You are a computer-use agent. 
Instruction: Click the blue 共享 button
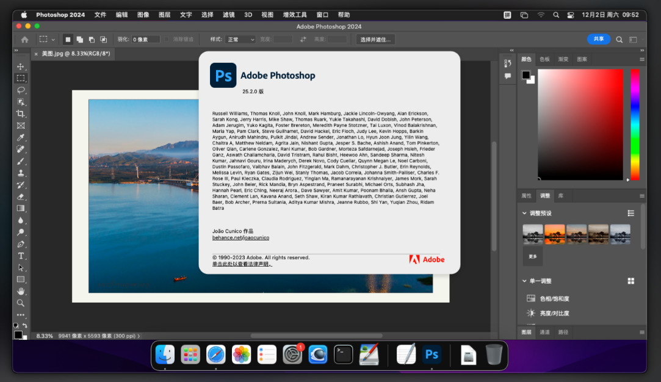[598, 39]
